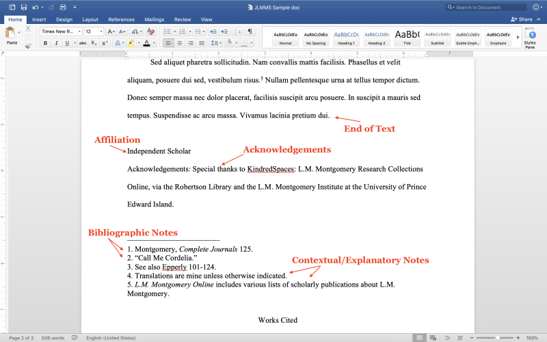Click the Clear Formatting eraser icon

(150, 31)
